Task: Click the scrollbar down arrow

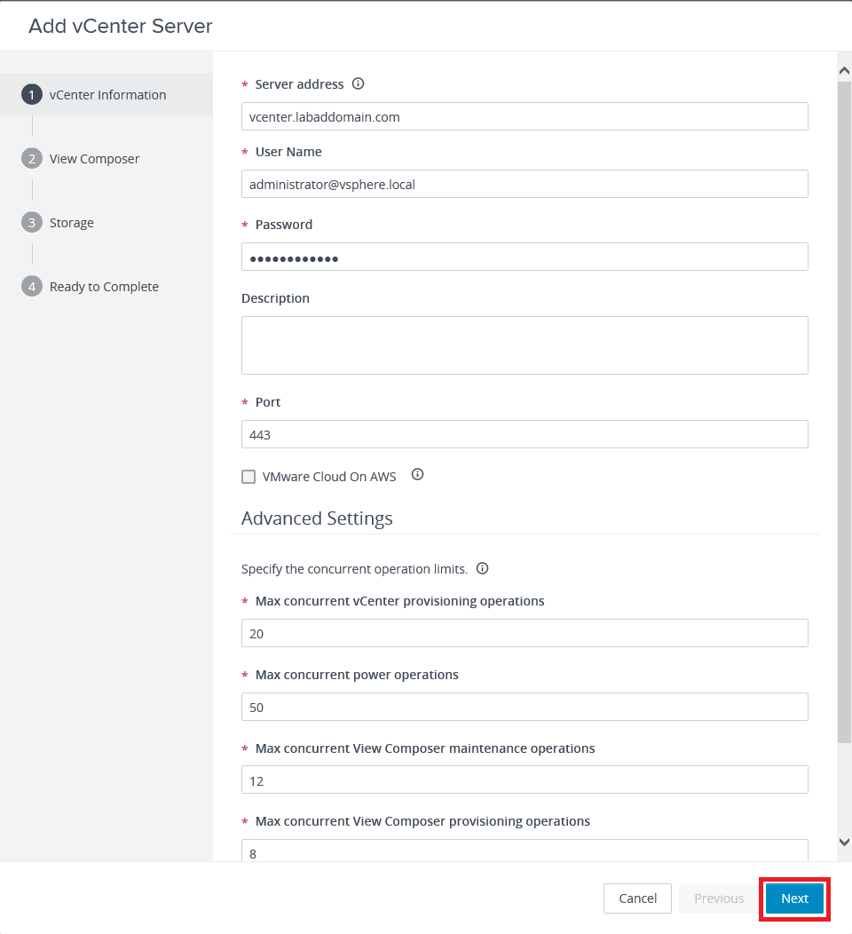Action: [x=844, y=842]
